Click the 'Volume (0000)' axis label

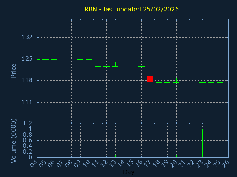pos(14,140)
